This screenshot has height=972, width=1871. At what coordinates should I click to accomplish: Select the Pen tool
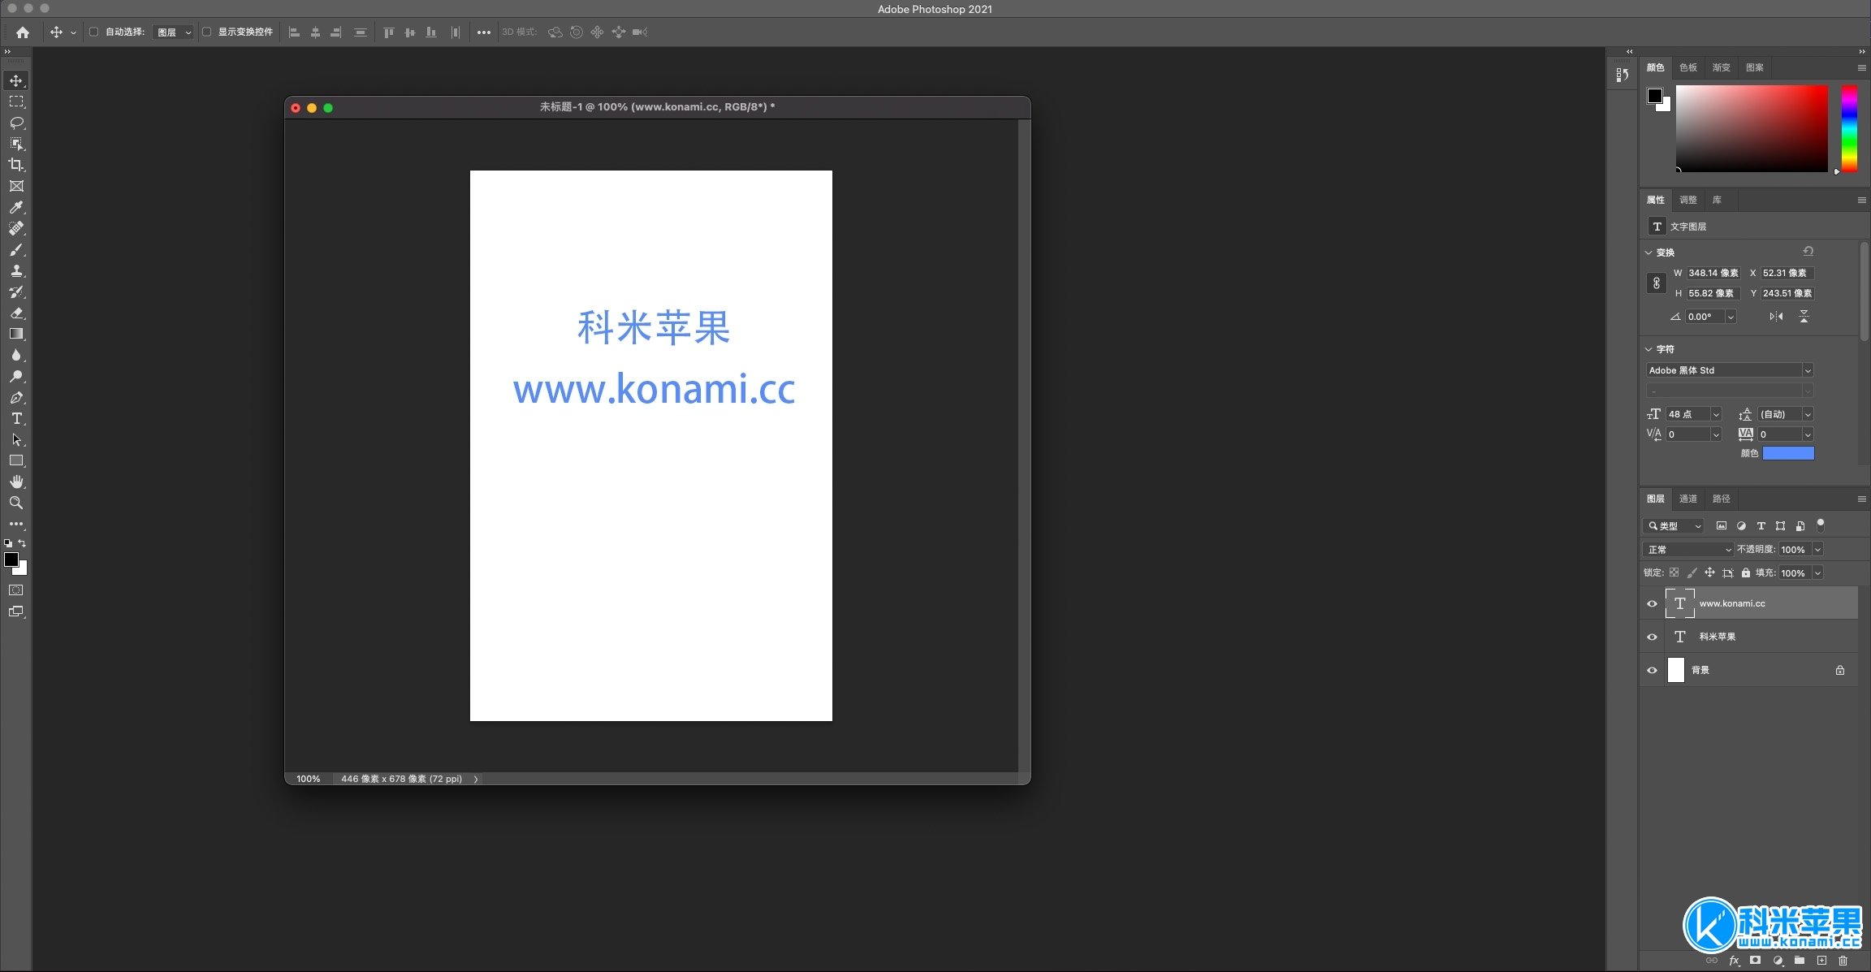[16, 397]
